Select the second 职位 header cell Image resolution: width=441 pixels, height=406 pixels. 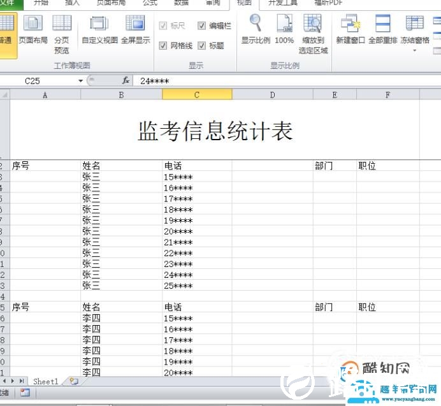(x=388, y=307)
